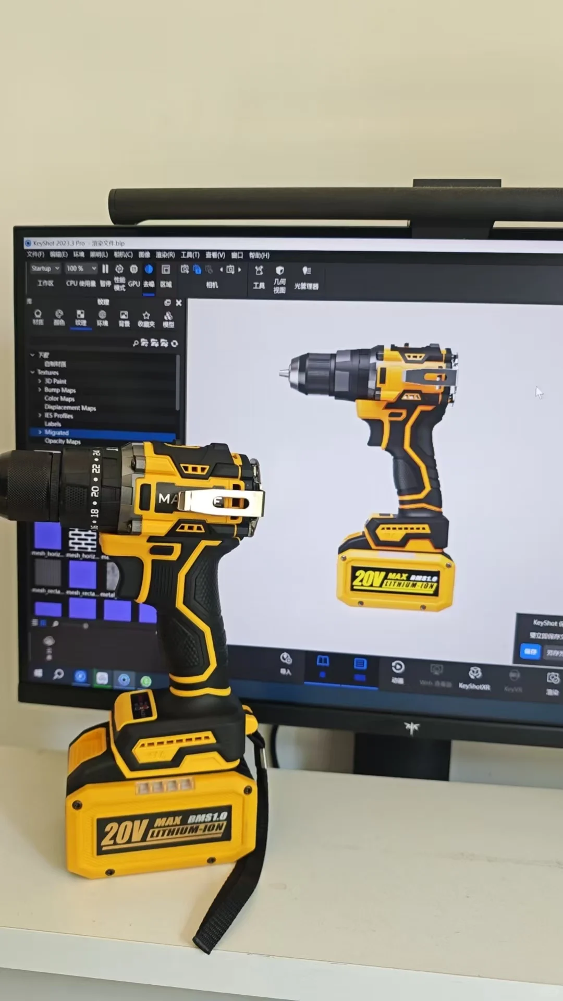The height and width of the screenshot is (1001, 563).
Task: Switch to the 背景 backplates library tab
Action: [x=124, y=319]
